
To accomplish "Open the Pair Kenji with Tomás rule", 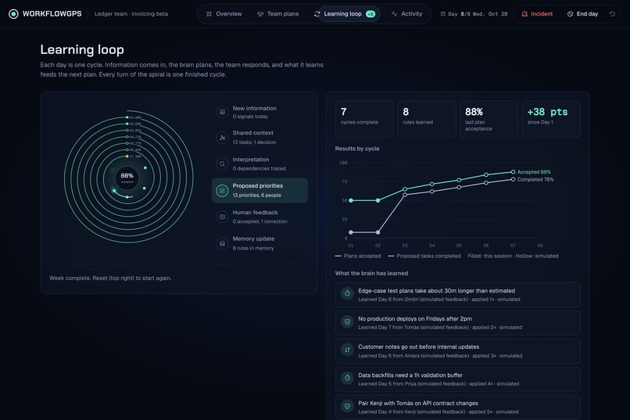I will pos(457,407).
